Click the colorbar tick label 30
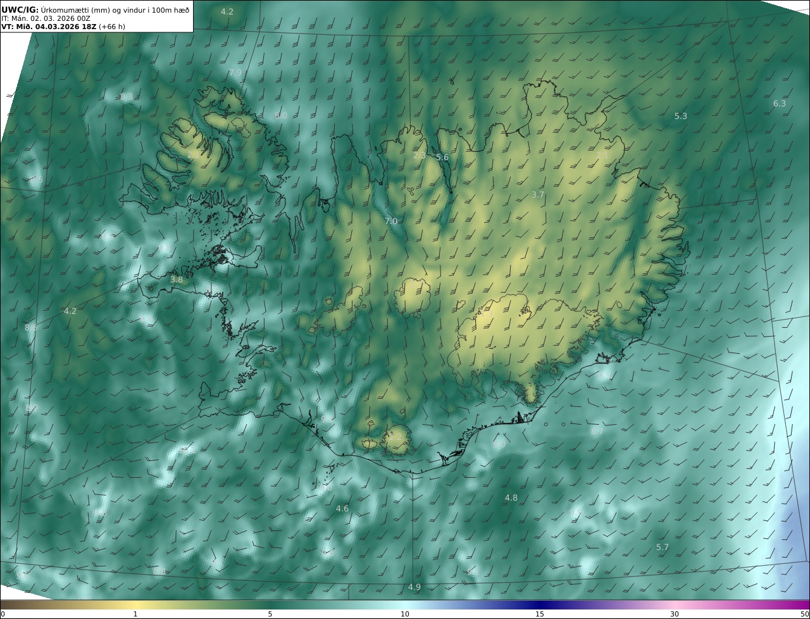The height and width of the screenshot is (619, 810). (675, 614)
